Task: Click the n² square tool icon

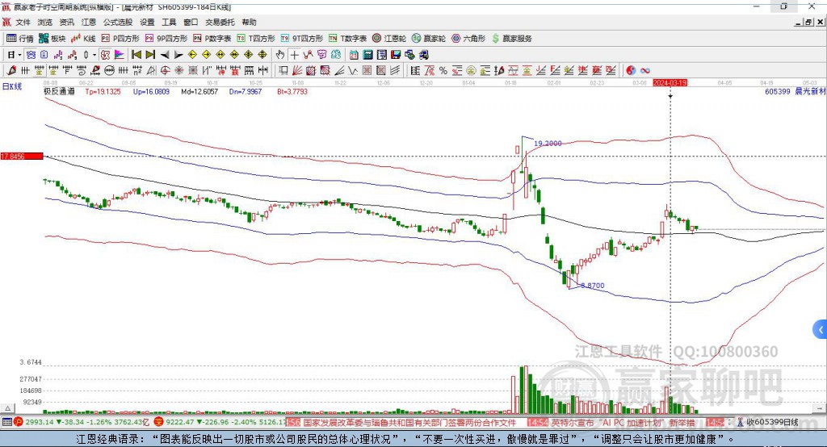Action: (137, 71)
